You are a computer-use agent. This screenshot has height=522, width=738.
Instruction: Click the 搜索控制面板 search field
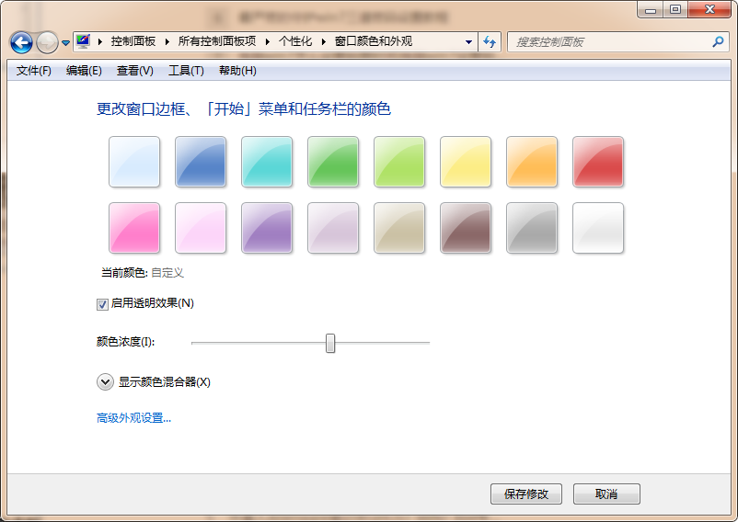[607, 41]
